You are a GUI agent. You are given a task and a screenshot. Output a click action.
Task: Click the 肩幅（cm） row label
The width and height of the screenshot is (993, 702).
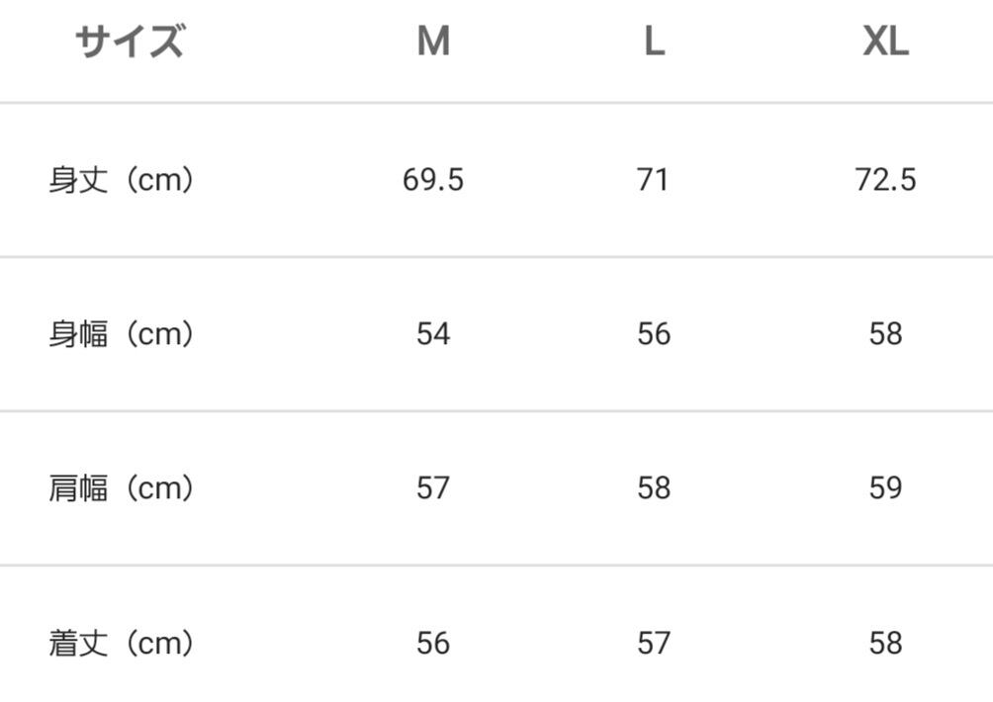121,488
